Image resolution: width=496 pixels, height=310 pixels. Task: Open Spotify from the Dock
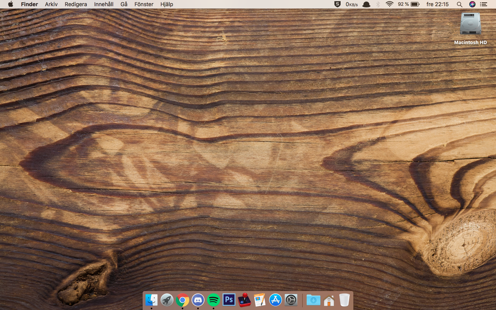(x=214, y=300)
